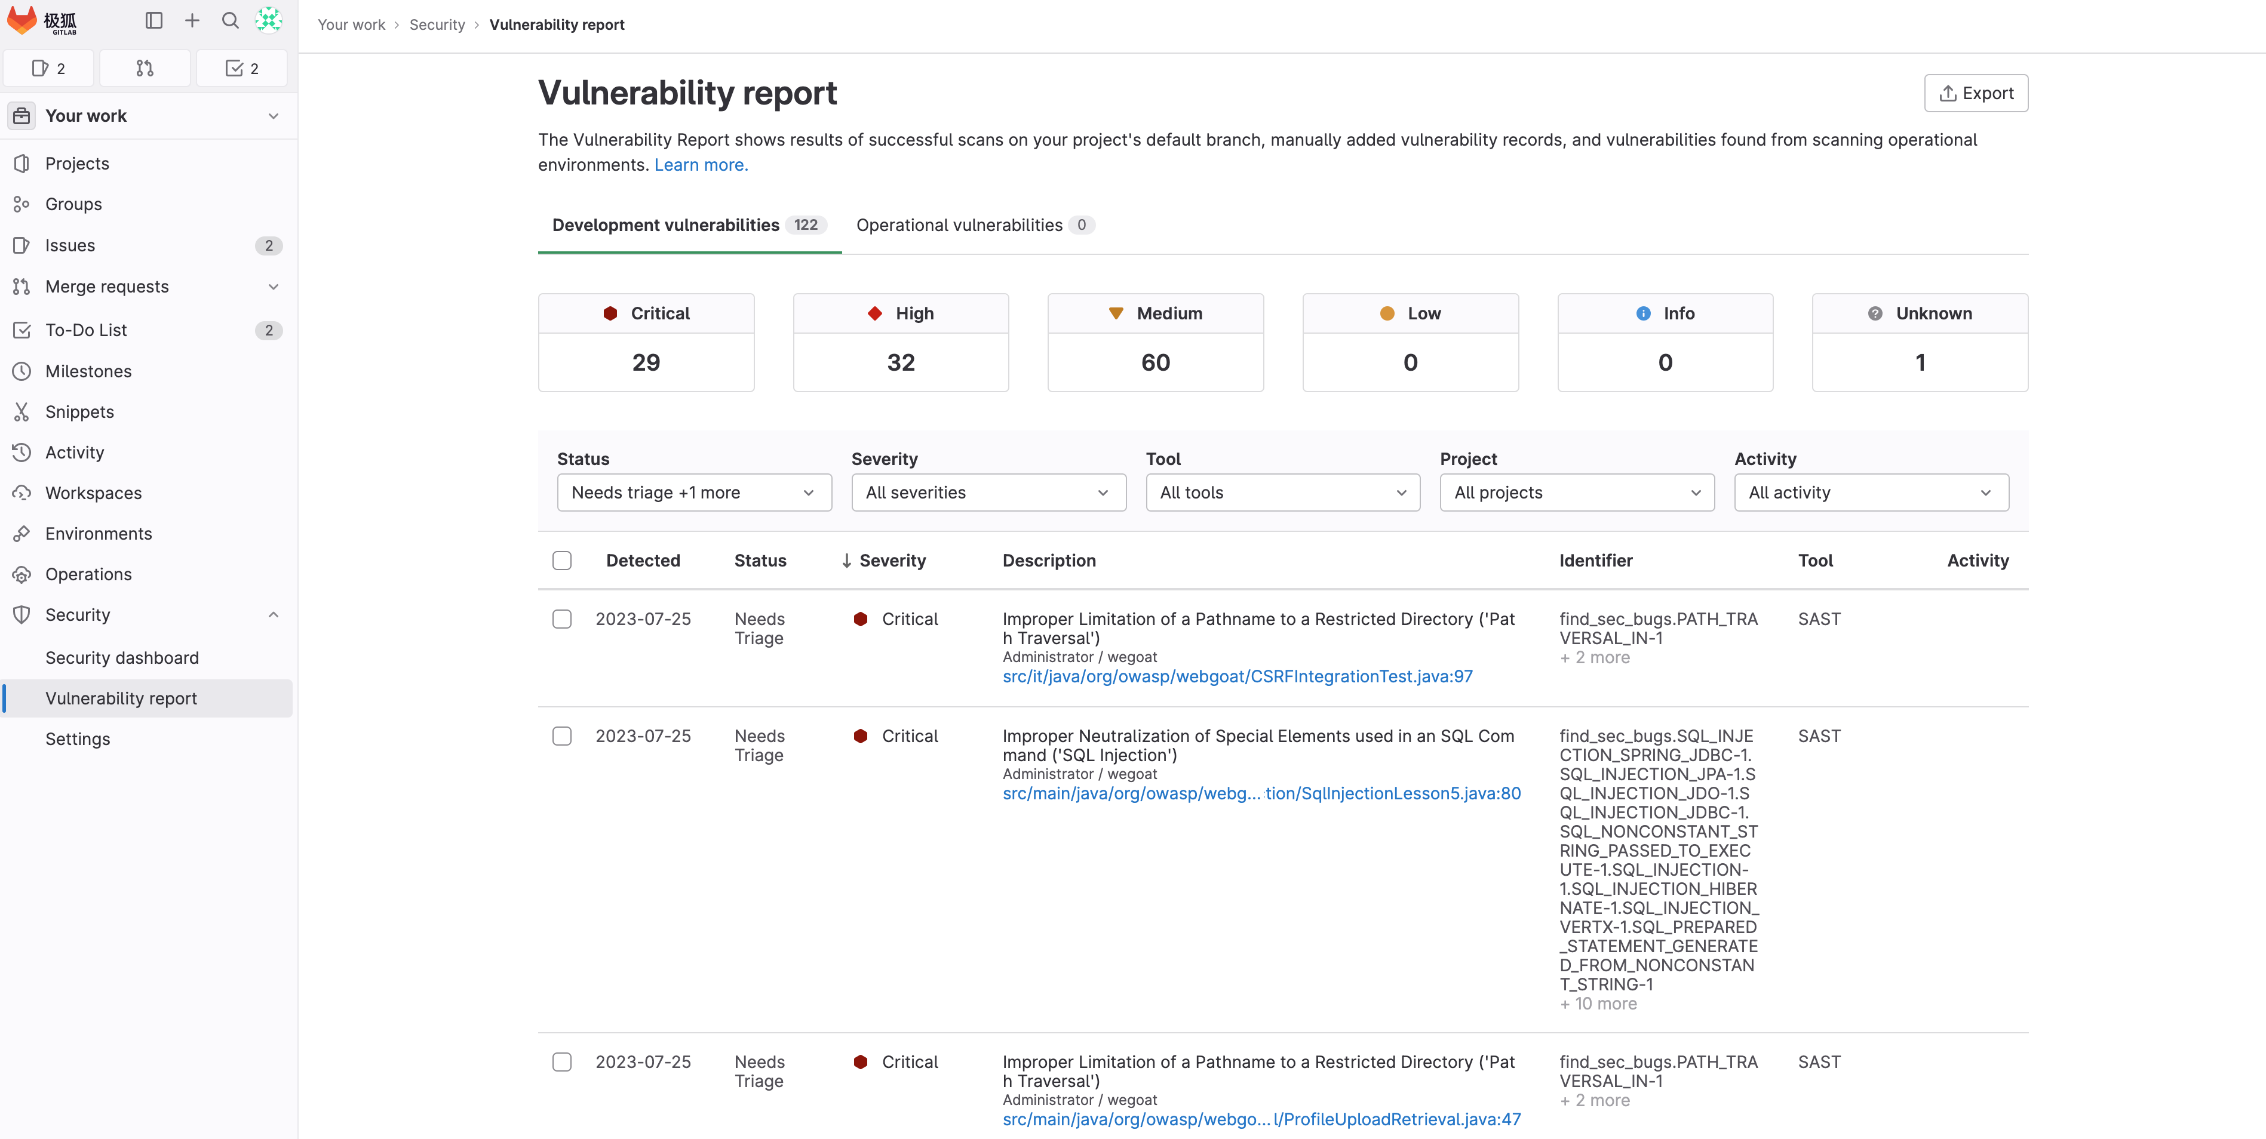Screen dimensions: 2266x1139
Task: Click the GitLab fox logo
Action: (x=22, y=20)
